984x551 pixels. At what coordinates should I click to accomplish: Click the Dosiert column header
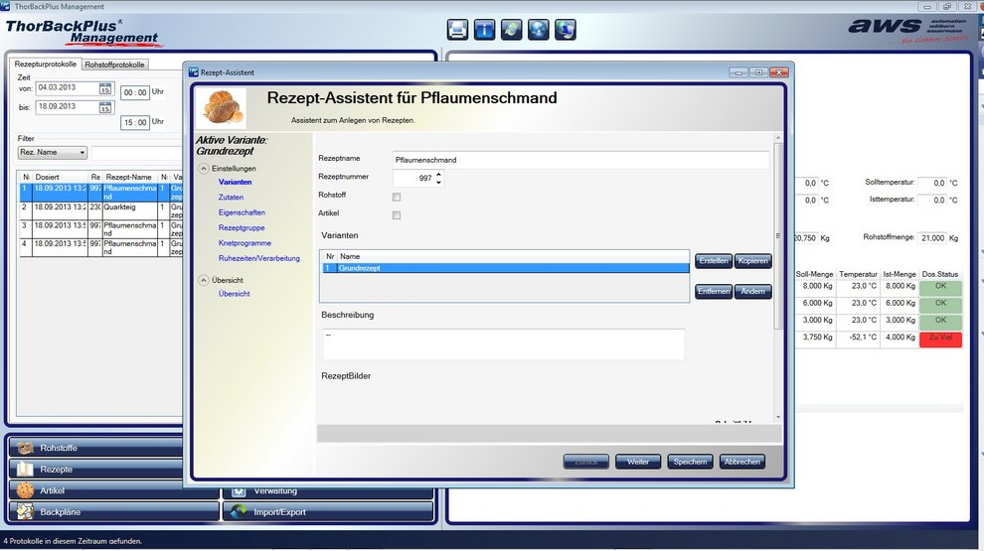60,178
